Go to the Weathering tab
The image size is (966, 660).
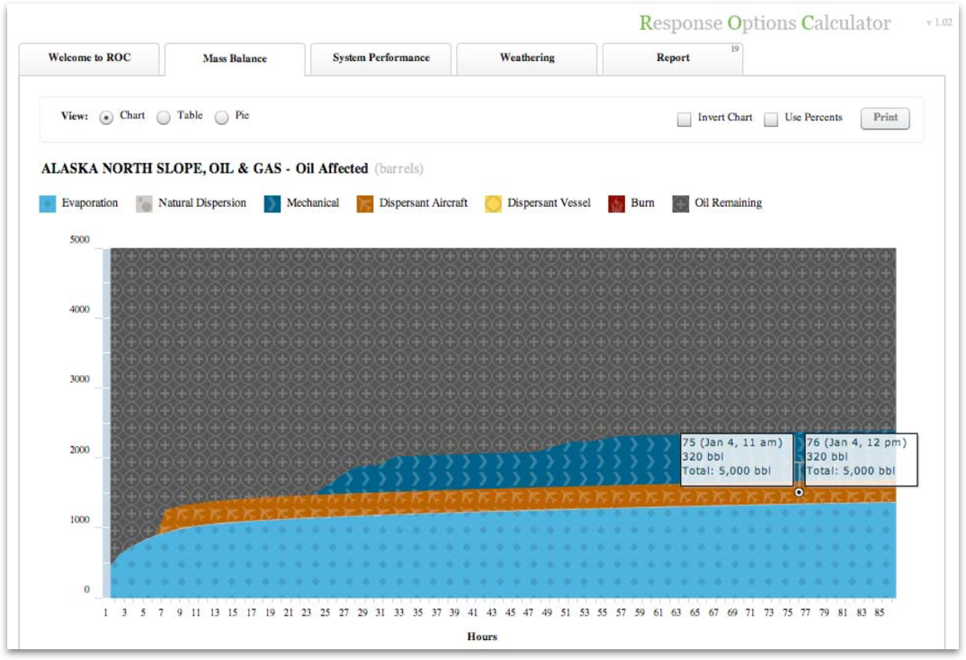[527, 58]
